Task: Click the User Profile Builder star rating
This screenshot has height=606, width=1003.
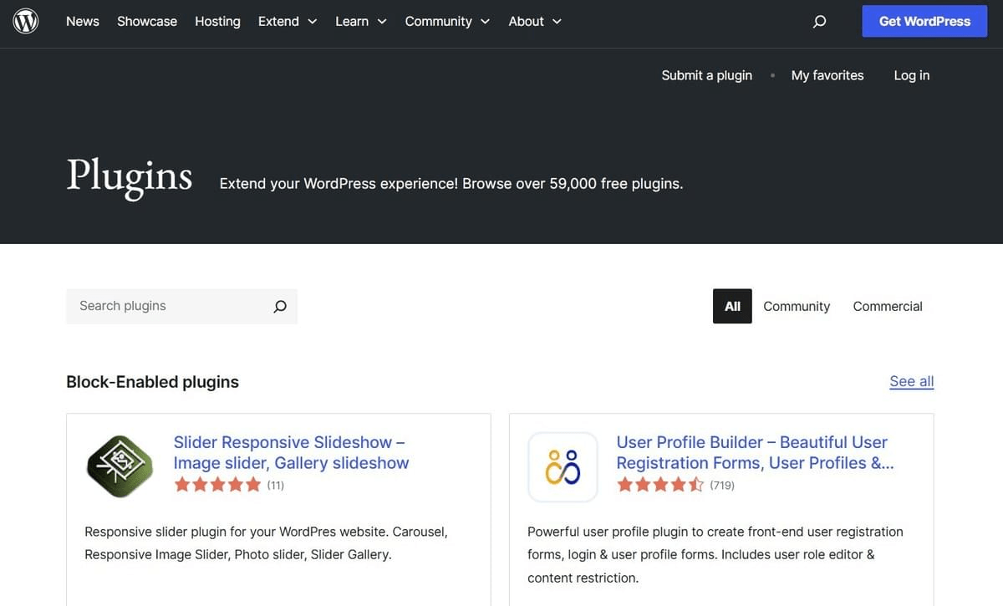Action: coord(660,485)
